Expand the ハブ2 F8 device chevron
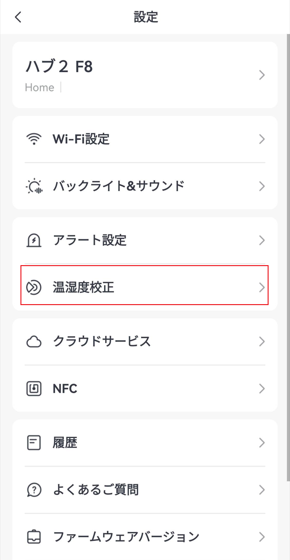290x560 pixels. tap(262, 75)
